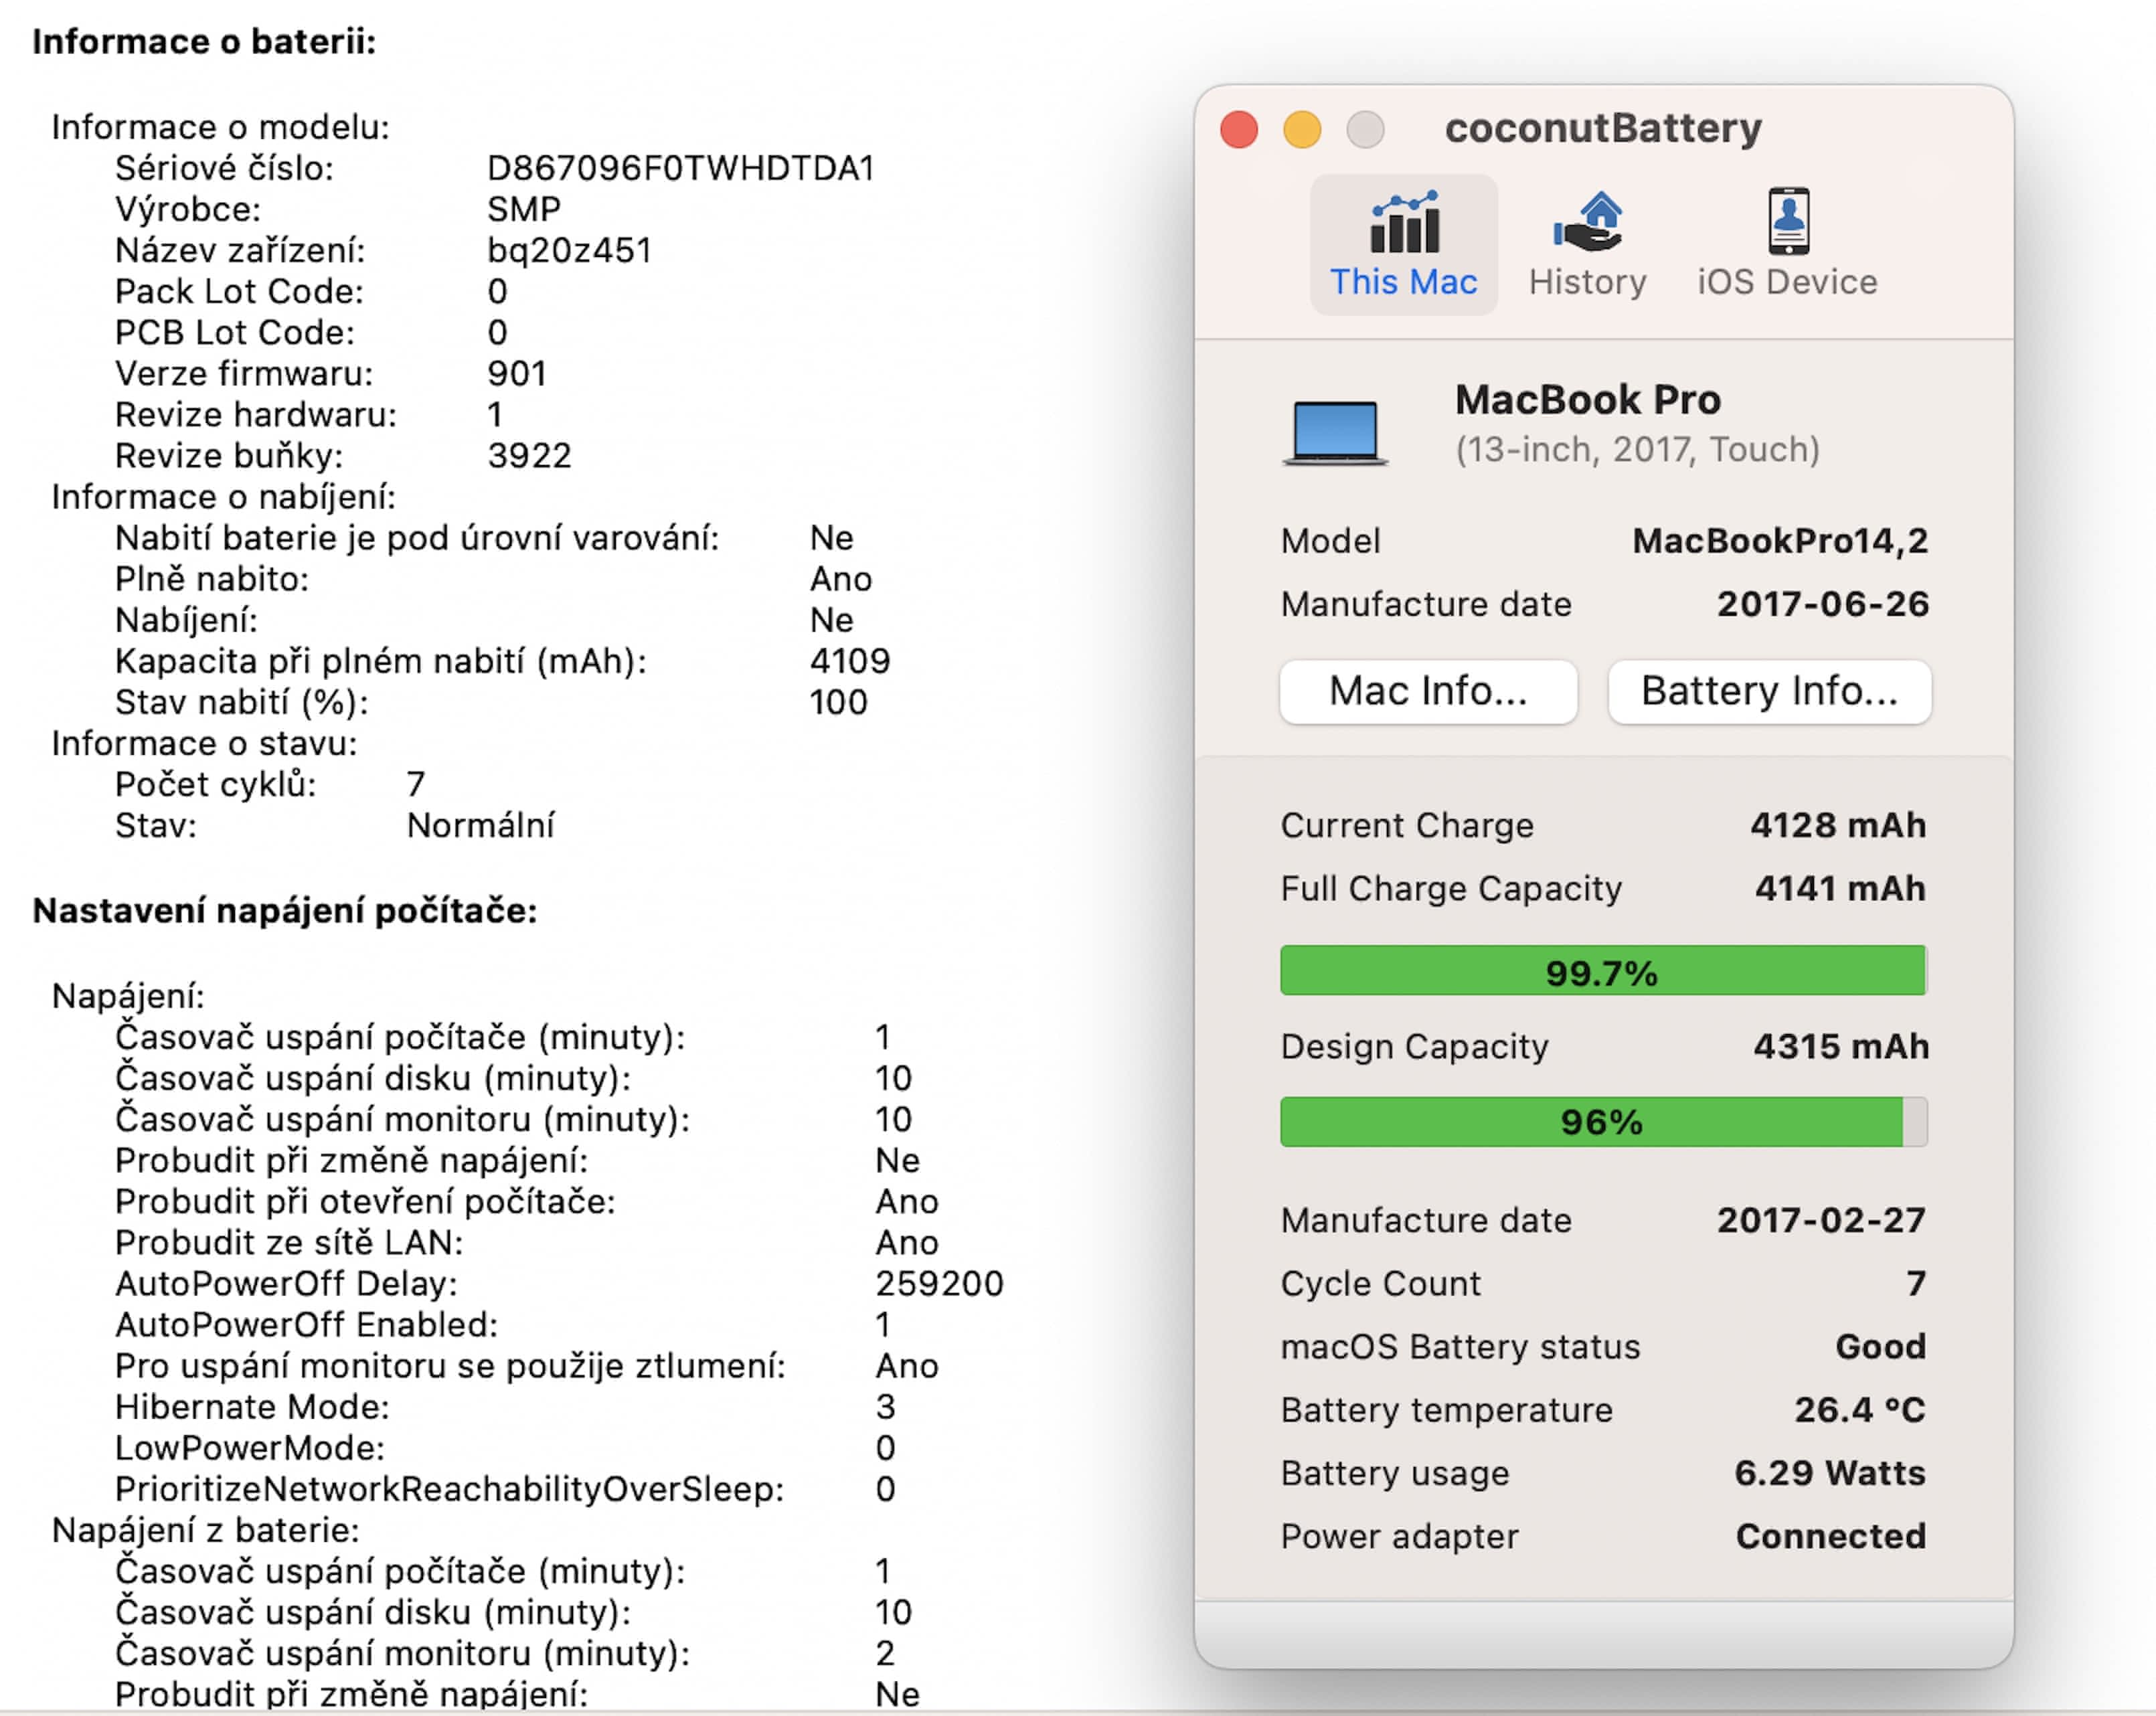Close the coconutBattery window with red button
Viewport: 2156px width, 1716px height.
click(1239, 130)
